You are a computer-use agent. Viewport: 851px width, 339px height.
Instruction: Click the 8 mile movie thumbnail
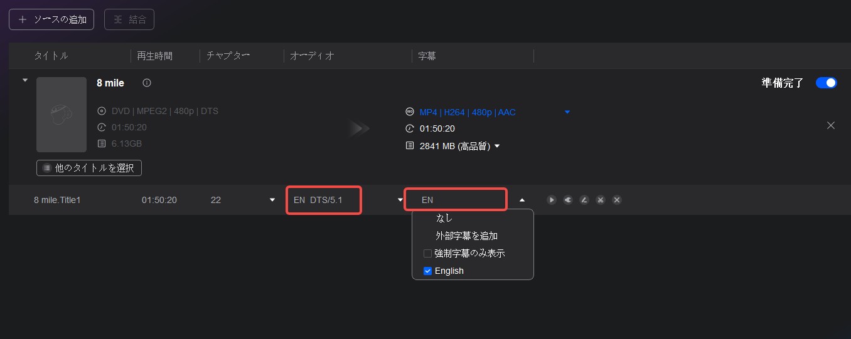pos(62,115)
